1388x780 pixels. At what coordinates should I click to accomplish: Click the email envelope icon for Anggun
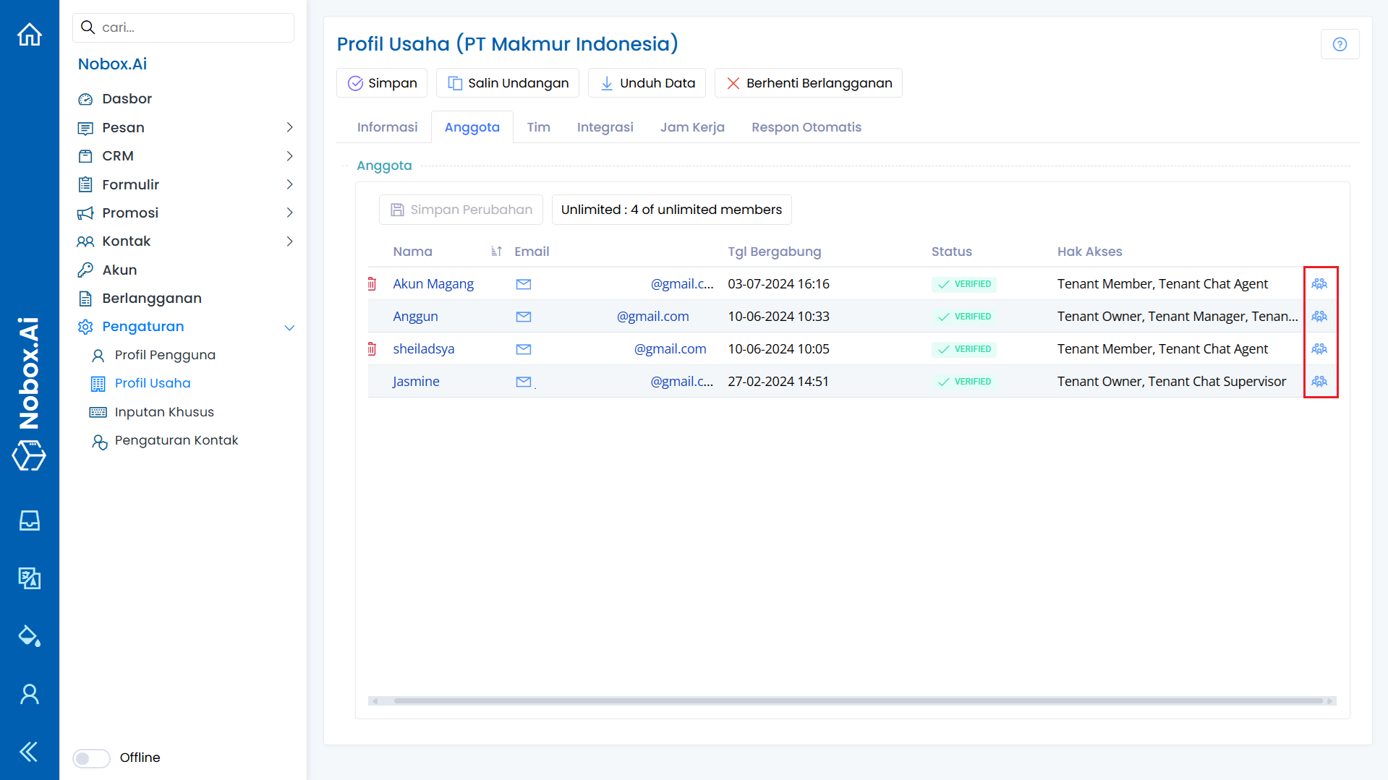[x=524, y=317]
